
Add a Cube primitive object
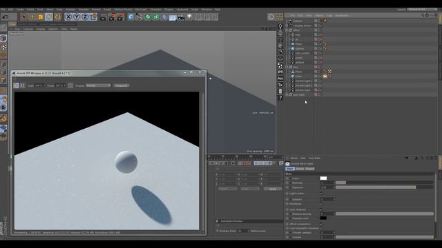(131, 17)
